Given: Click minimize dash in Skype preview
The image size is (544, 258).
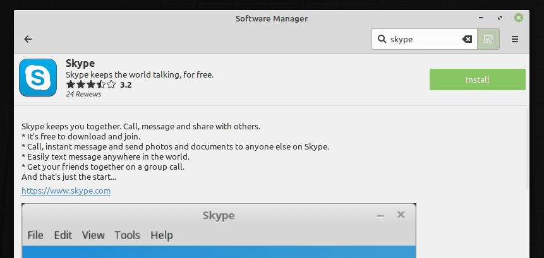Looking at the screenshot, I should click(380, 216).
